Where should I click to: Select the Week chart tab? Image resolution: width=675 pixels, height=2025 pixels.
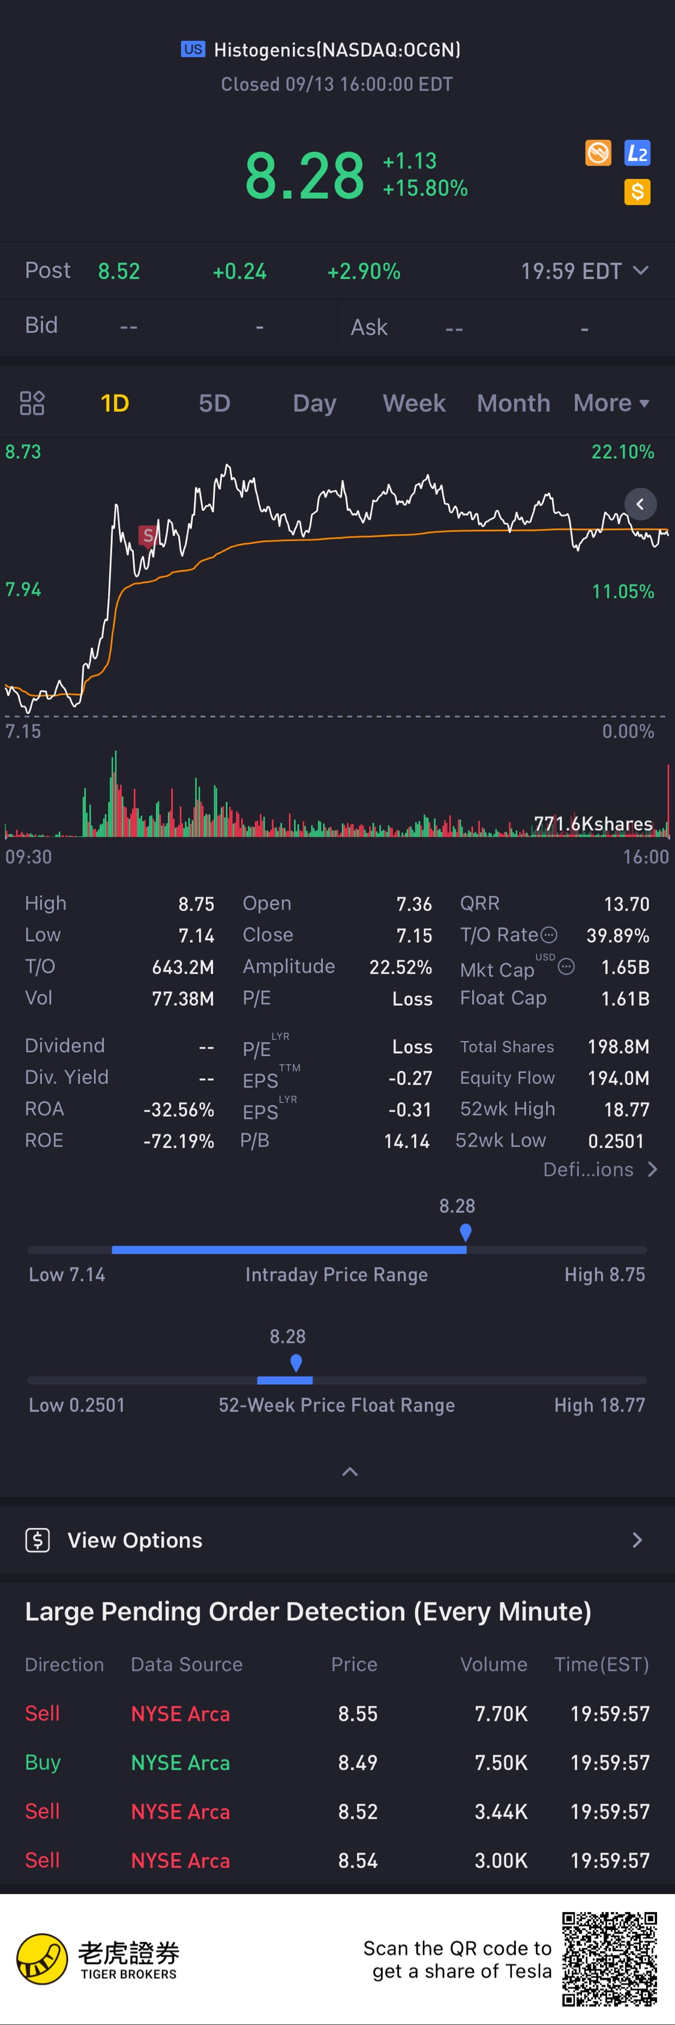pos(413,403)
